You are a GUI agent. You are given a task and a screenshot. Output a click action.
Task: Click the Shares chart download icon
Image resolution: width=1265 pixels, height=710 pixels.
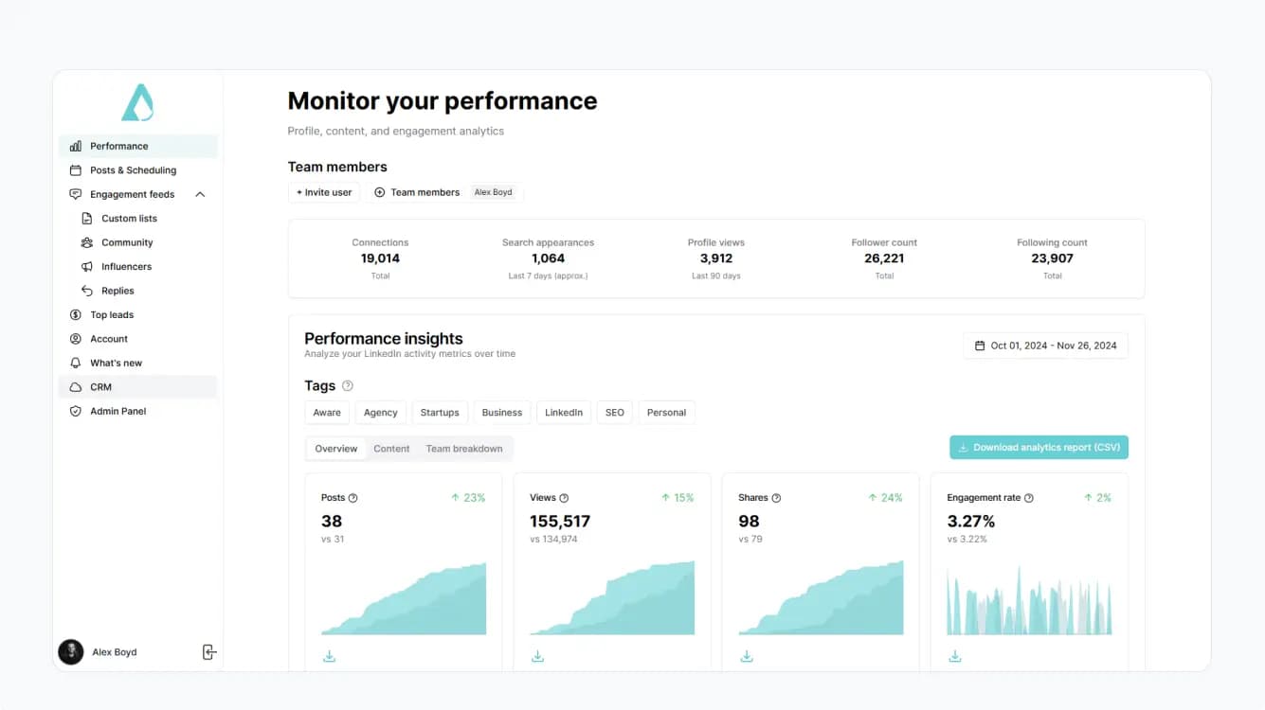747,656
